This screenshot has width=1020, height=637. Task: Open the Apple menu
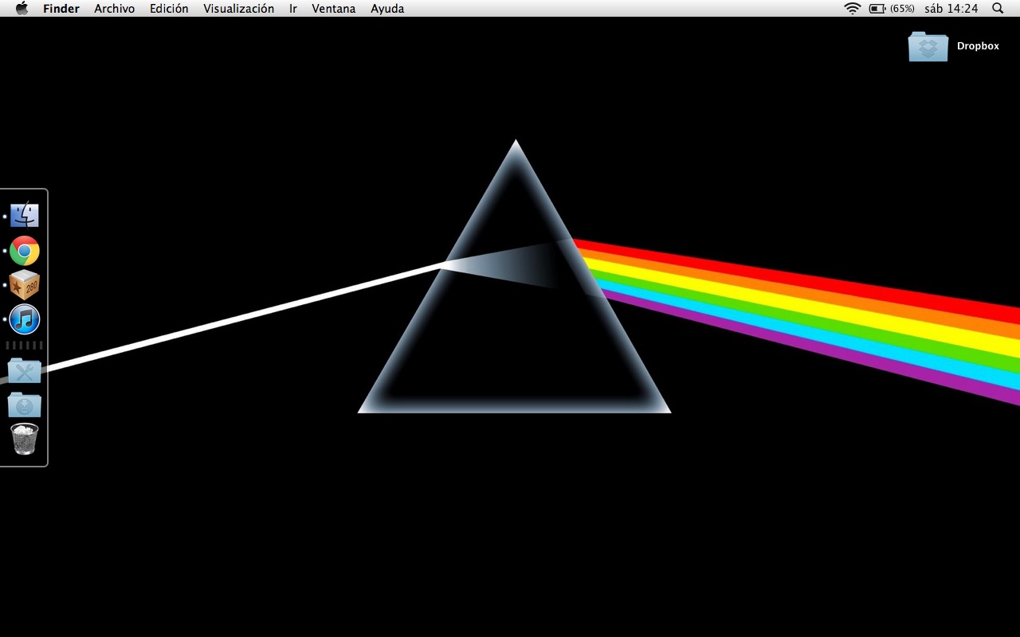(22, 9)
